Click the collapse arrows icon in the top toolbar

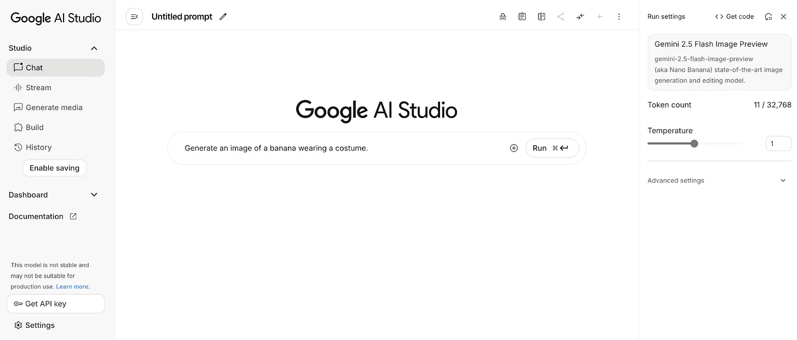pos(580,17)
